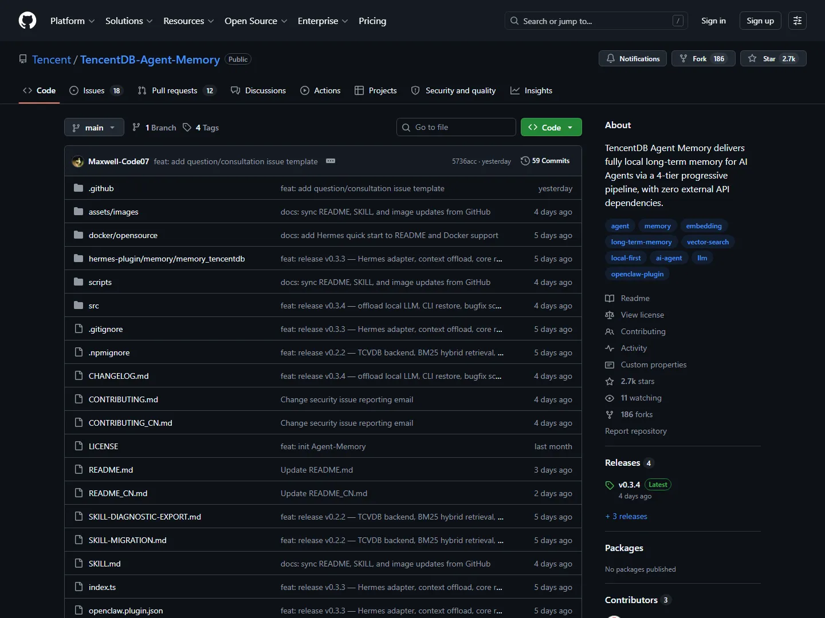Image resolution: width=825 pixels, height=618 pixels.
Task: Fork the repository button
Action: (x=703, y=58)
